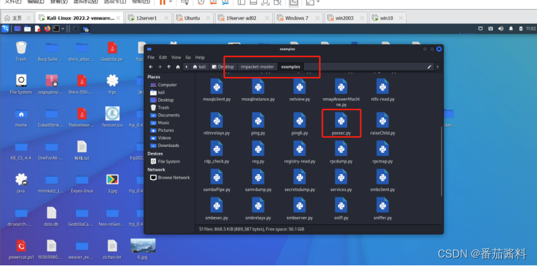537x266 pixels.
Task: Go to parent folder with up arrow
Action: point(169,67)
